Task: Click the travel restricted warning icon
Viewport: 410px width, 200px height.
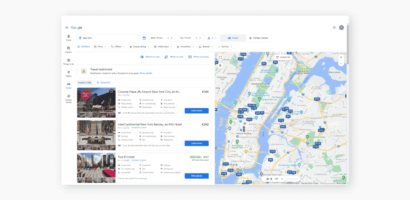Action: (x=84, y=71)
